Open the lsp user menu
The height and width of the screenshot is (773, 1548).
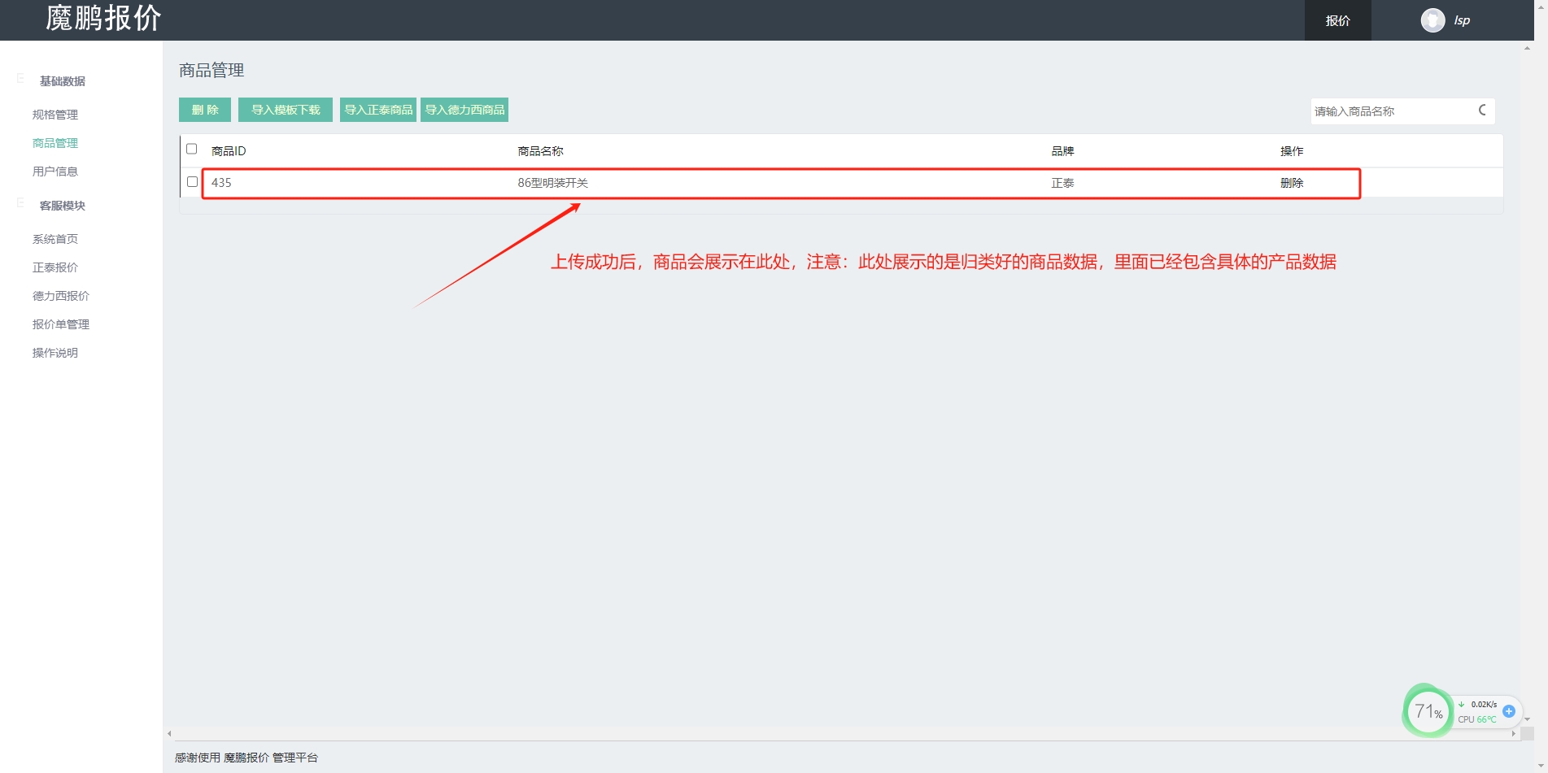tap(1462, 20)
